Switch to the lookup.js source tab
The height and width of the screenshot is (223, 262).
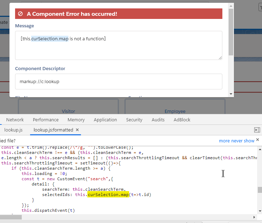point(13,130)
